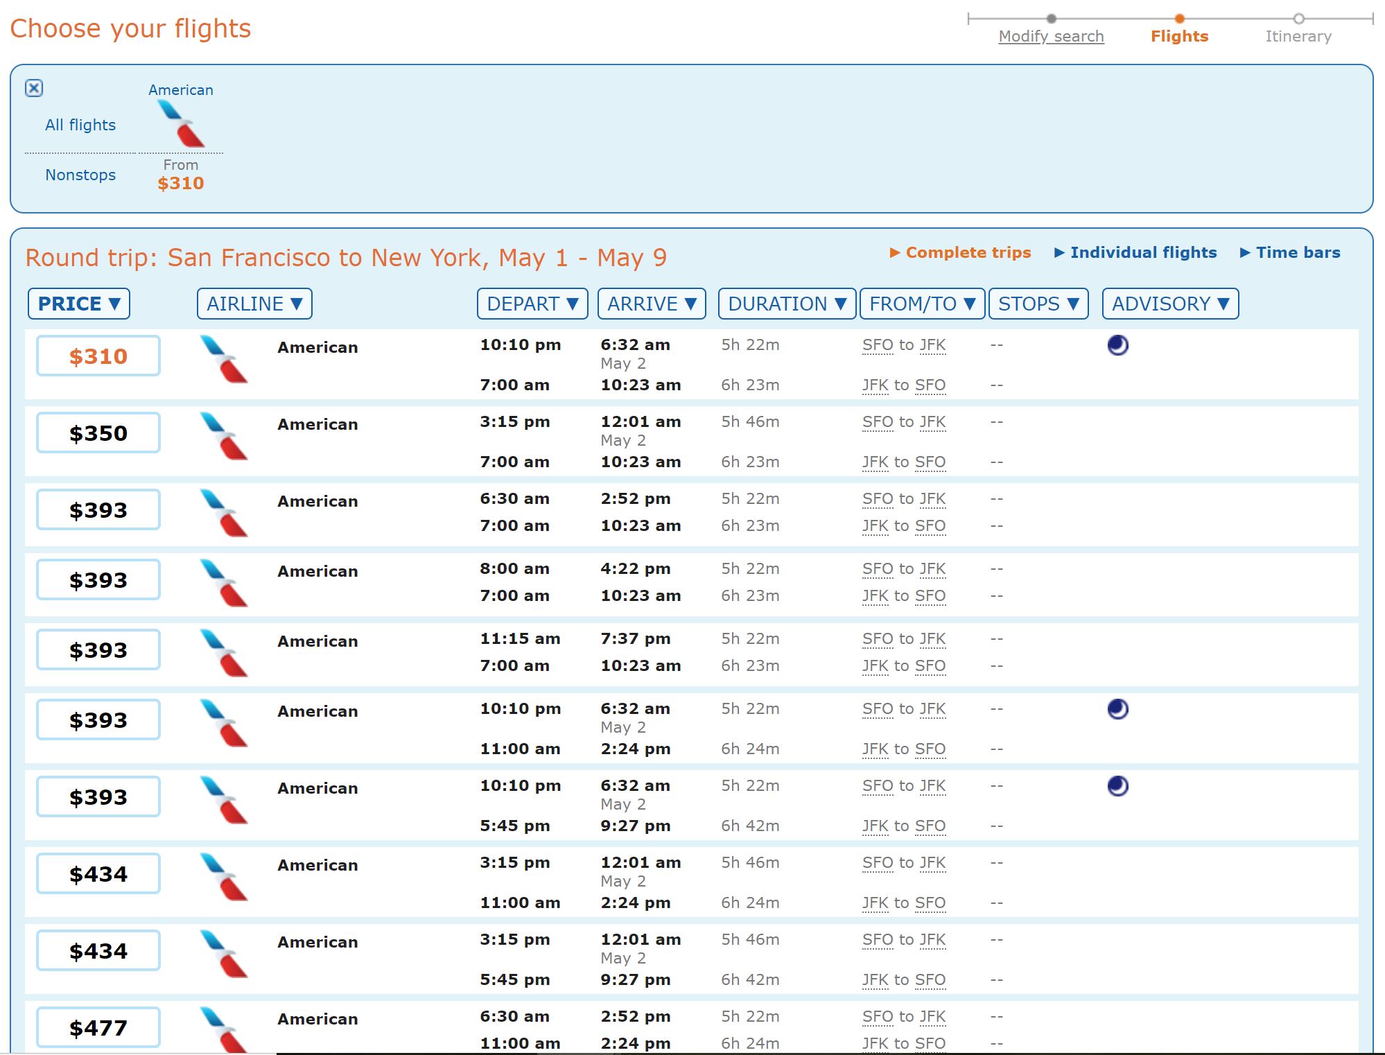Click American logo on the $310 flight row

coord(223,359)
